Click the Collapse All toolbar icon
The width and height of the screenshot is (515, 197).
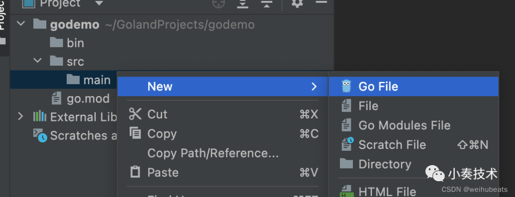point(266,3)
